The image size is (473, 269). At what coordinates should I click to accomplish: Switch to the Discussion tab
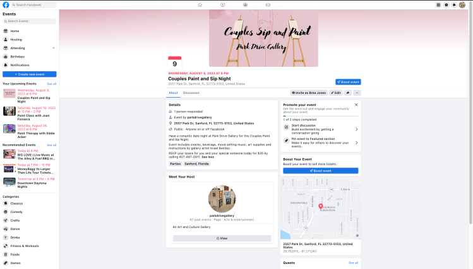(191, 93)
